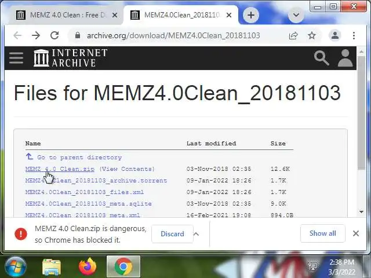Open Windows Explorer from taskbar
The image size is (371, 278).
pyautogui.click(x=52, y=266)
